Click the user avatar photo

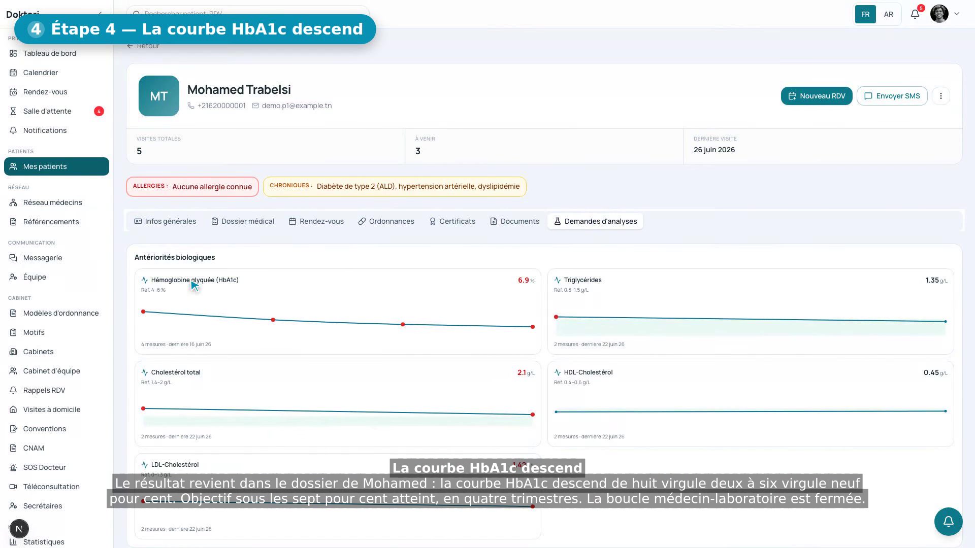939,14
